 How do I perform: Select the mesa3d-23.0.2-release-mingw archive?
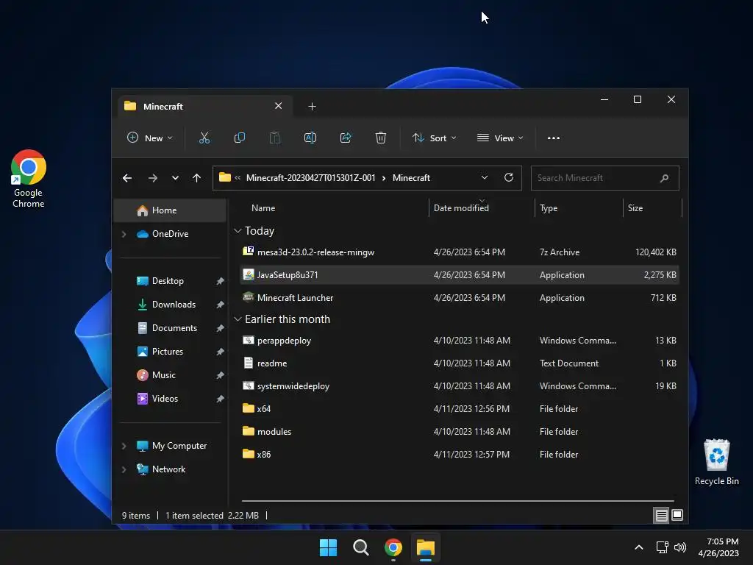coord(459,252)
